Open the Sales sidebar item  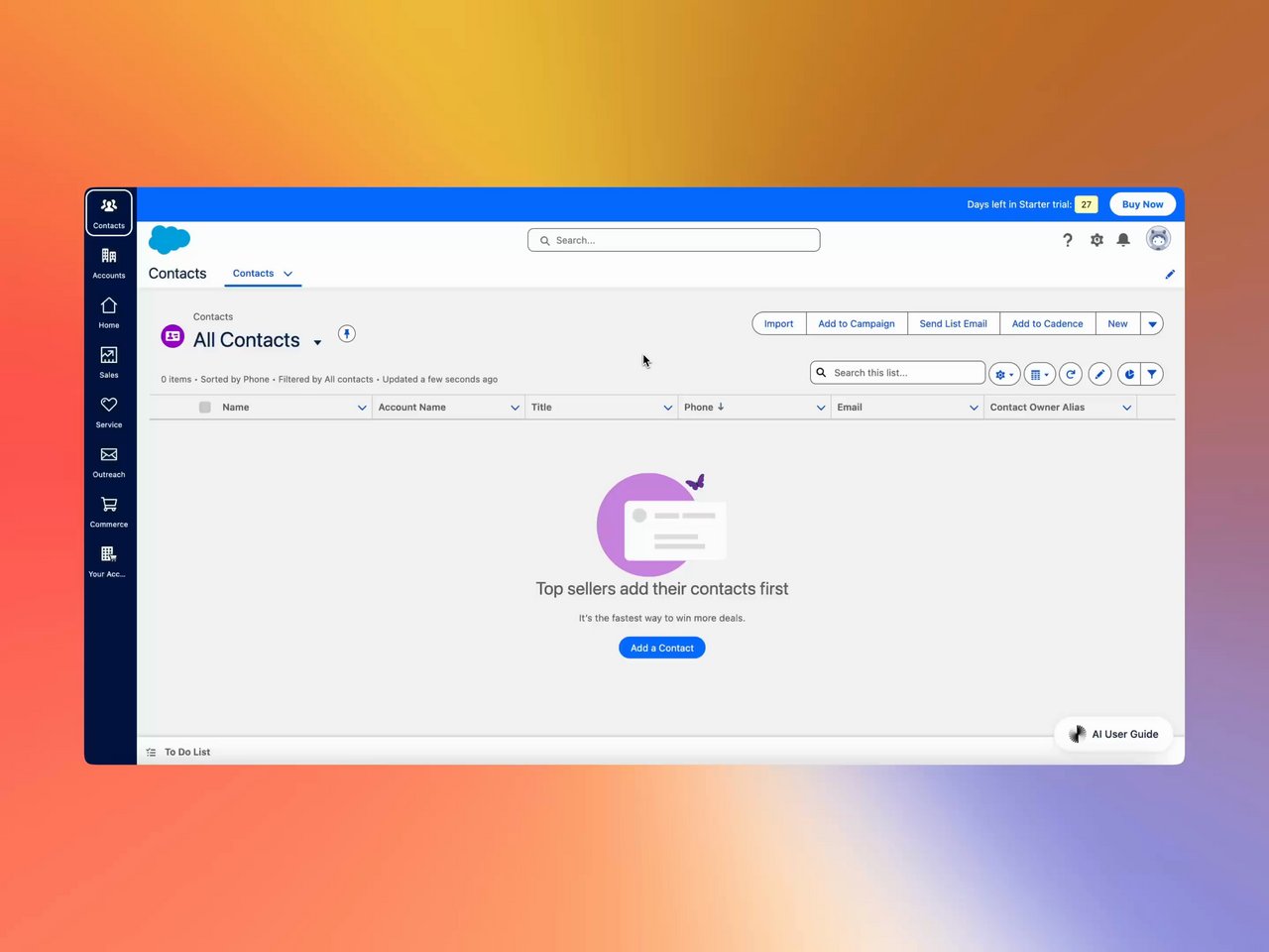[x=109, y=362]
